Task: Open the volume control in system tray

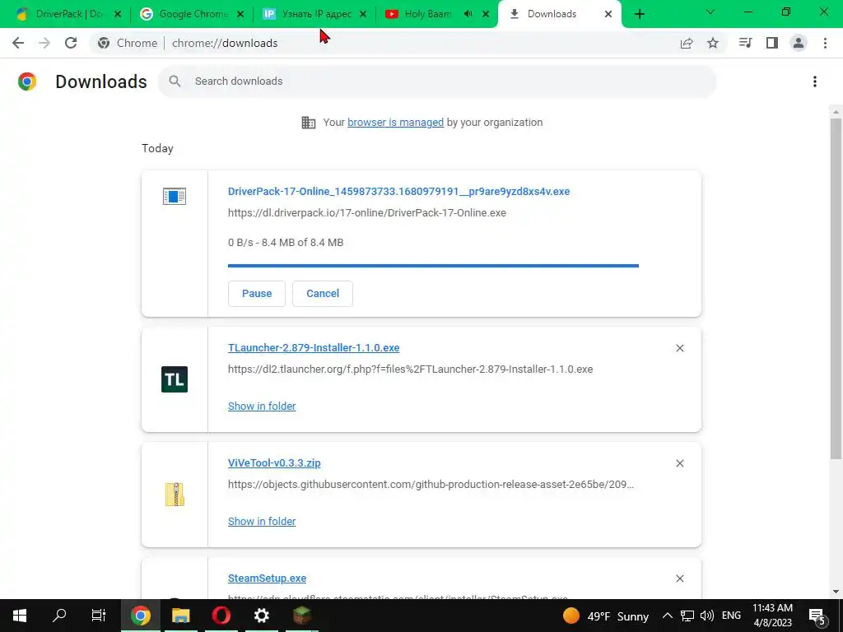Action: [707, 616]
